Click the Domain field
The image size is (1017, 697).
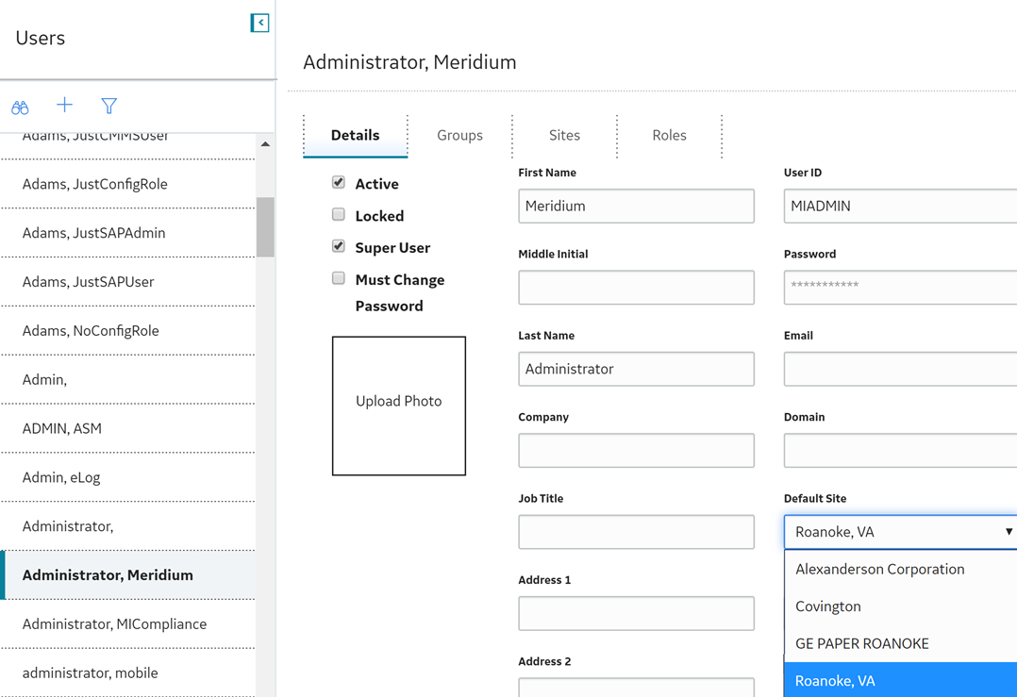(900, 451)
